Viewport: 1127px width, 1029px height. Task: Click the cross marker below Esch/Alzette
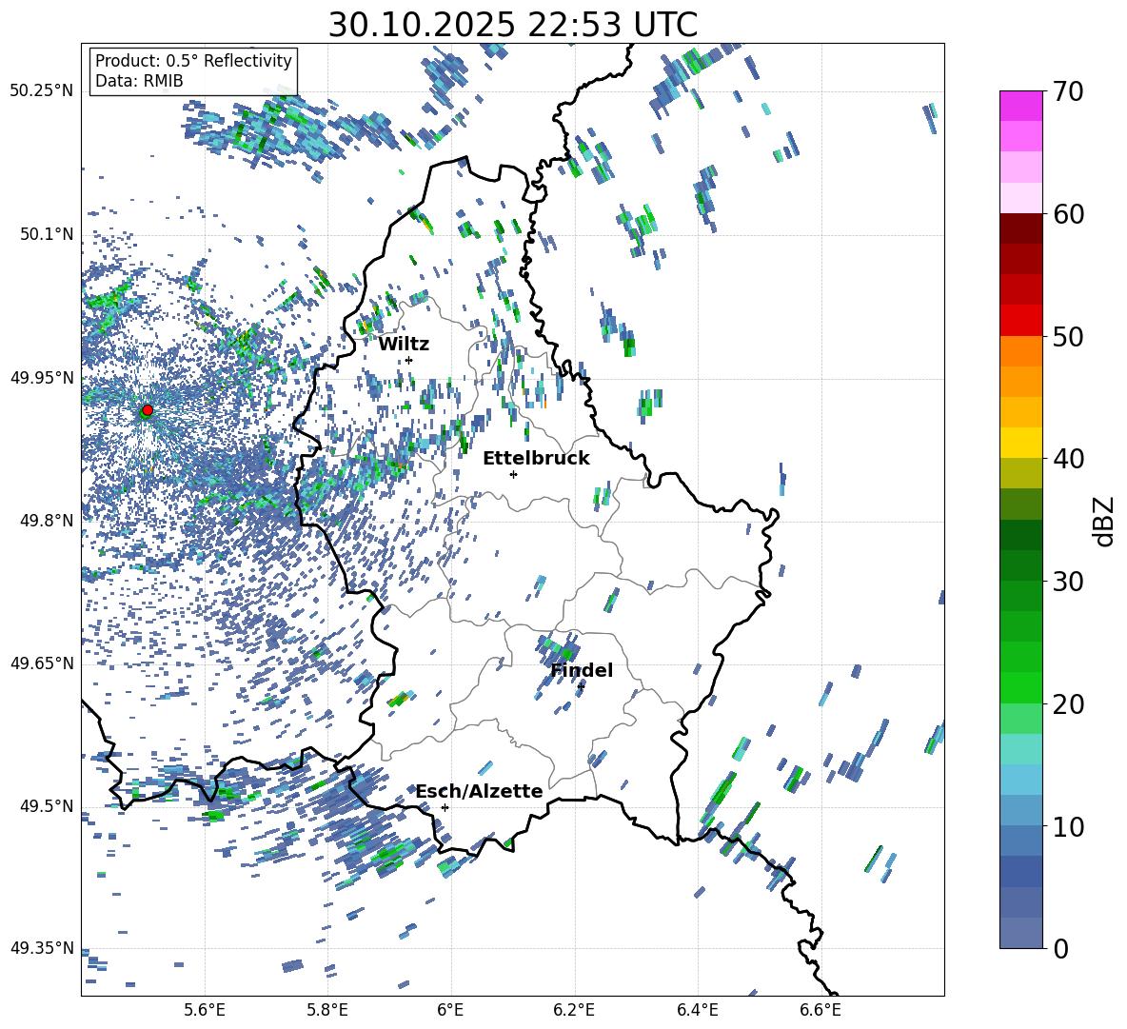tap(445, 807)
